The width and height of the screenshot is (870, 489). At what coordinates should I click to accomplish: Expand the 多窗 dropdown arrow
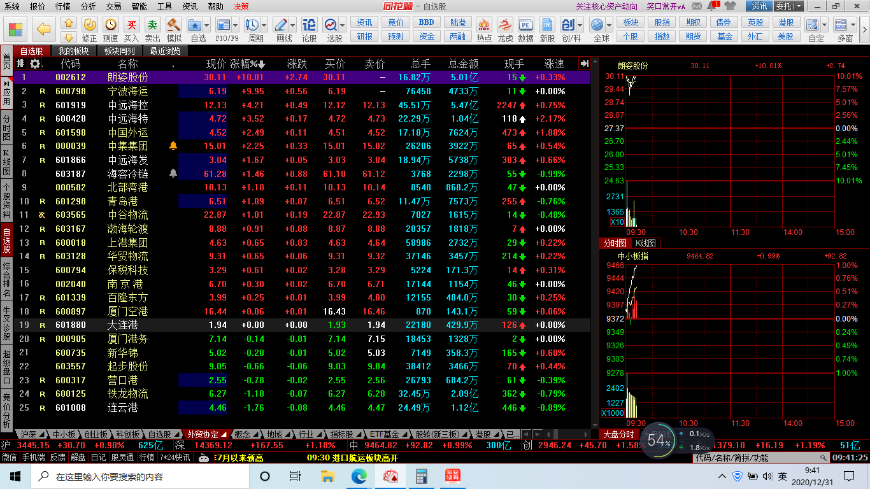(853, 25)
